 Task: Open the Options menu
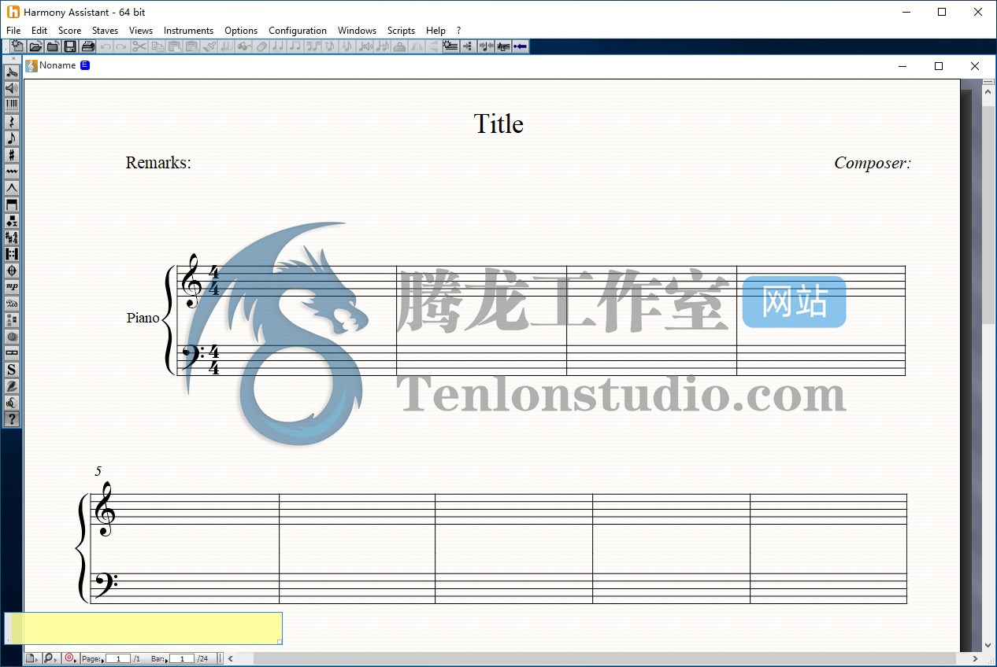241,31
